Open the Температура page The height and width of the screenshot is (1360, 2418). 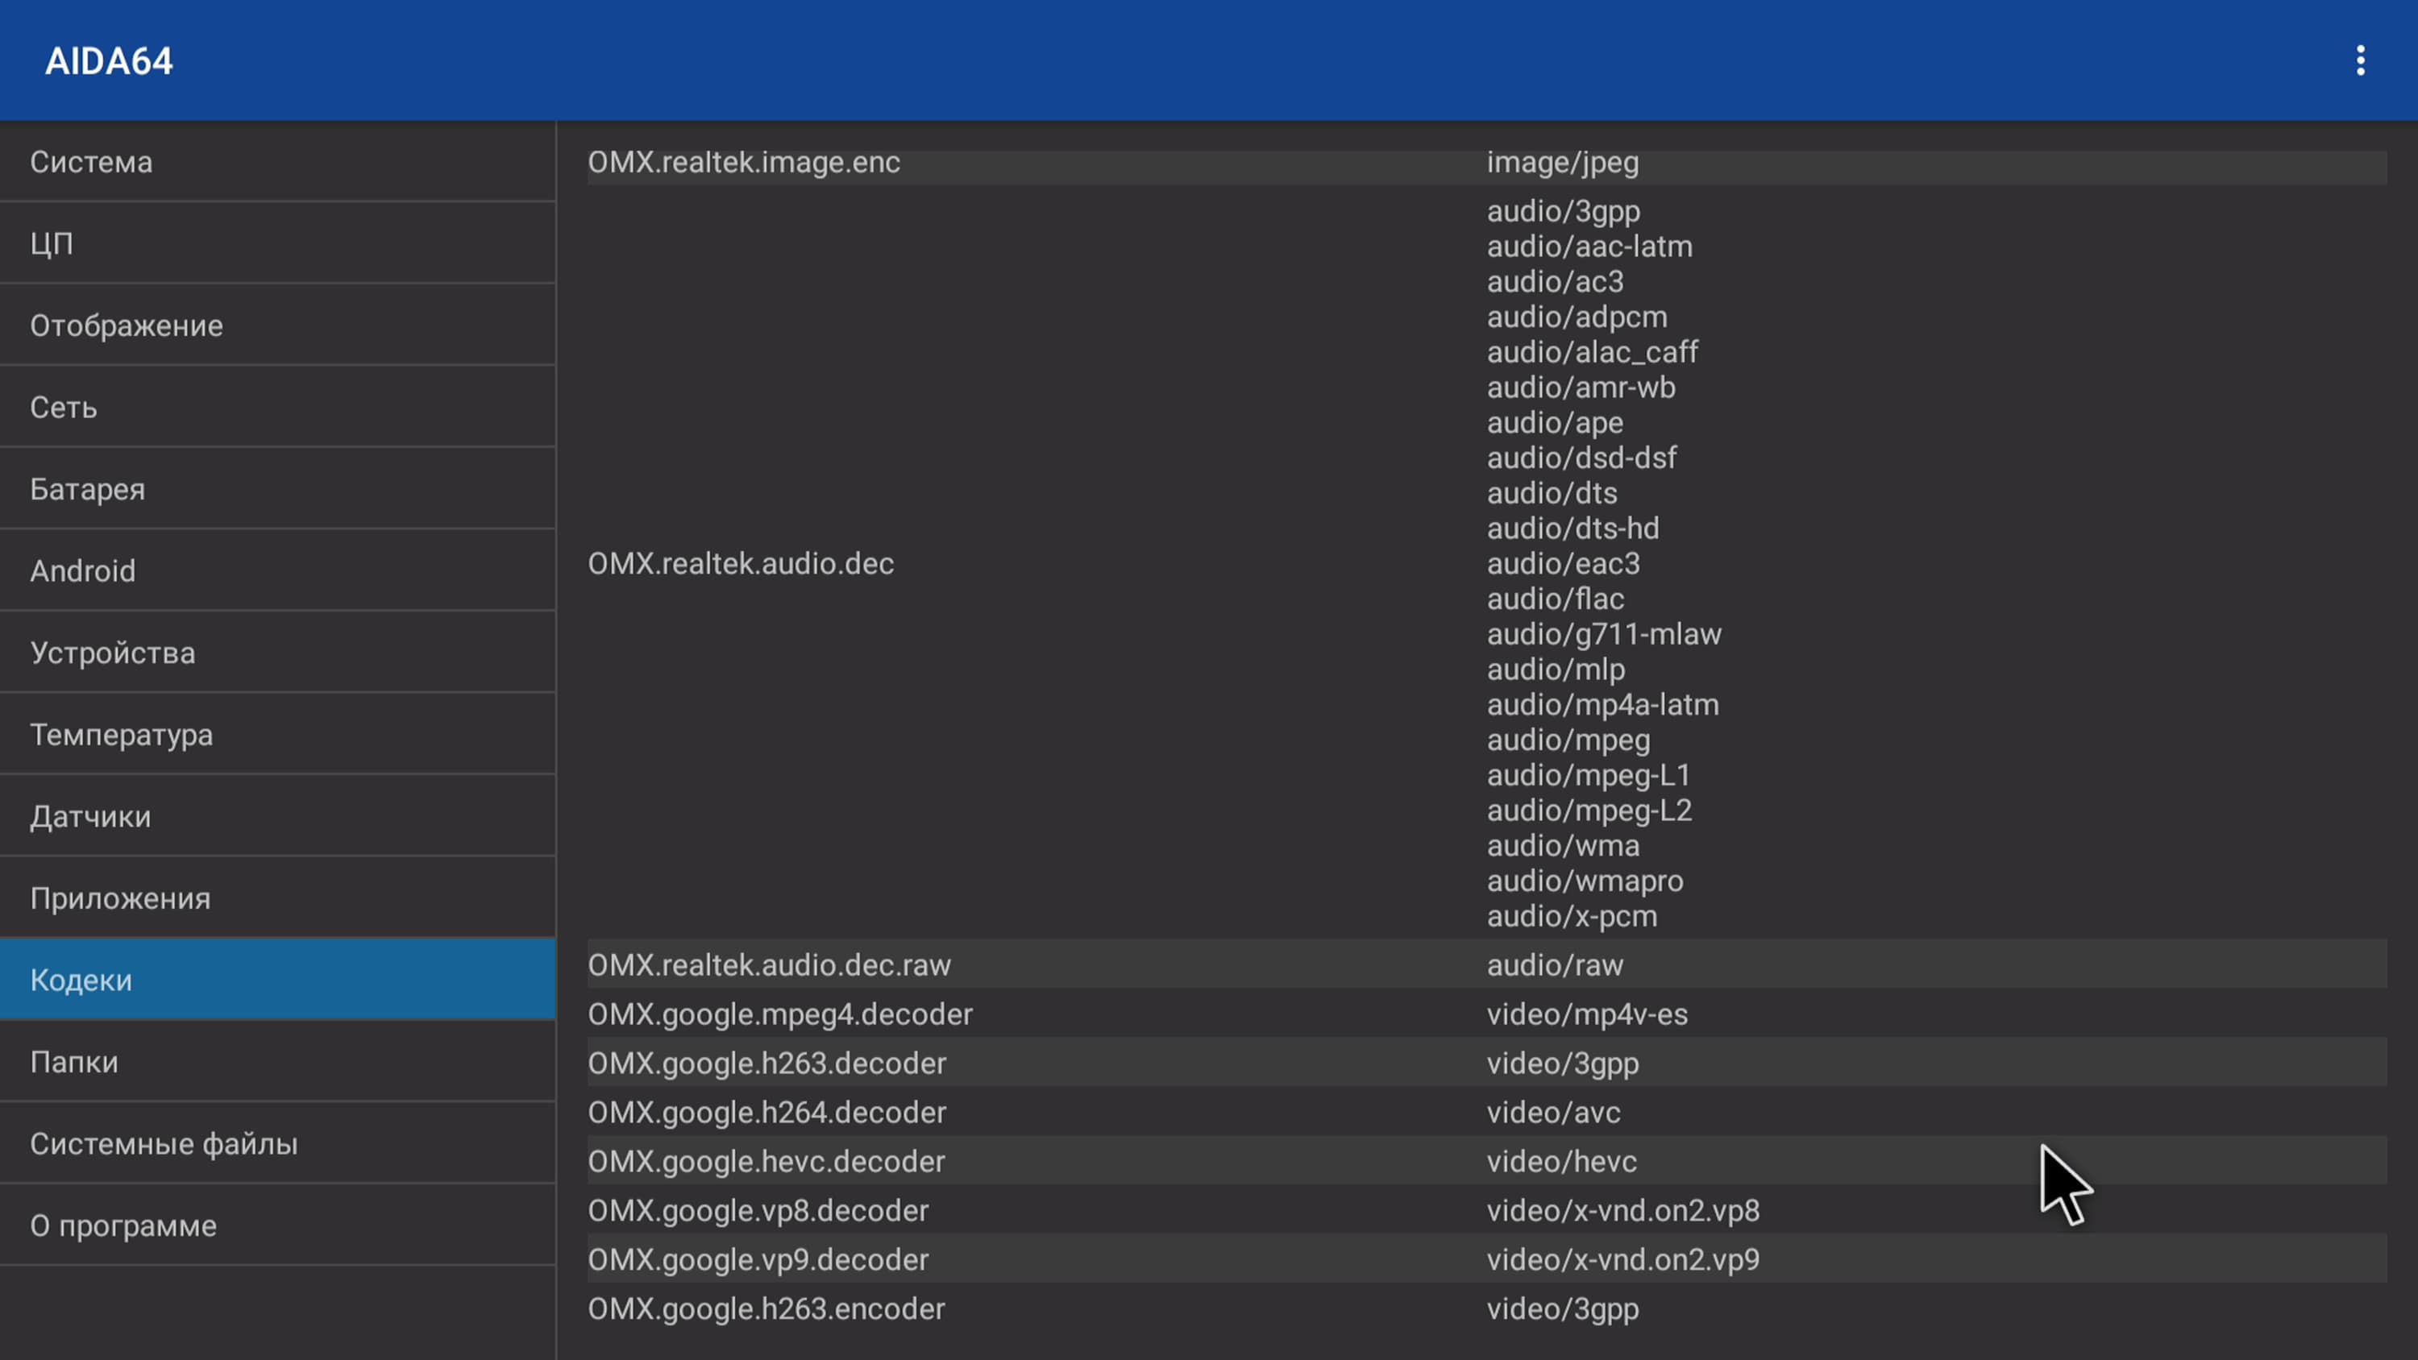click(277, 733)
